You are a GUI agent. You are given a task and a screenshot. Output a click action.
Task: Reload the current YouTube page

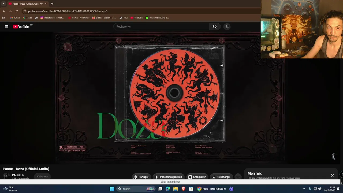(17, 11)
